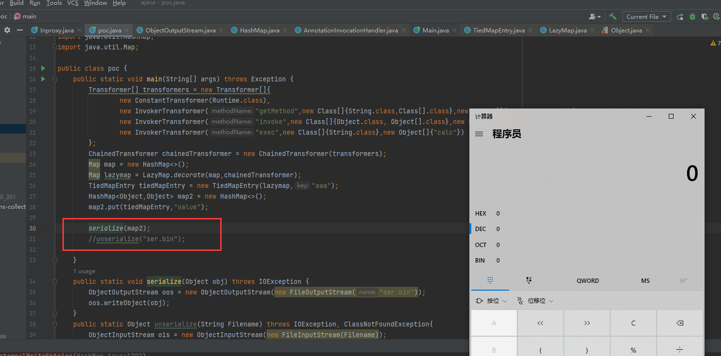
Task: Click the calculator left shift << key
Action: pos(540,323)
